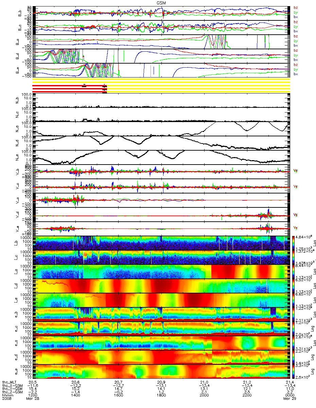Click the thc_MLT row label
The image size is (316, 408).
tap(9, 382)
